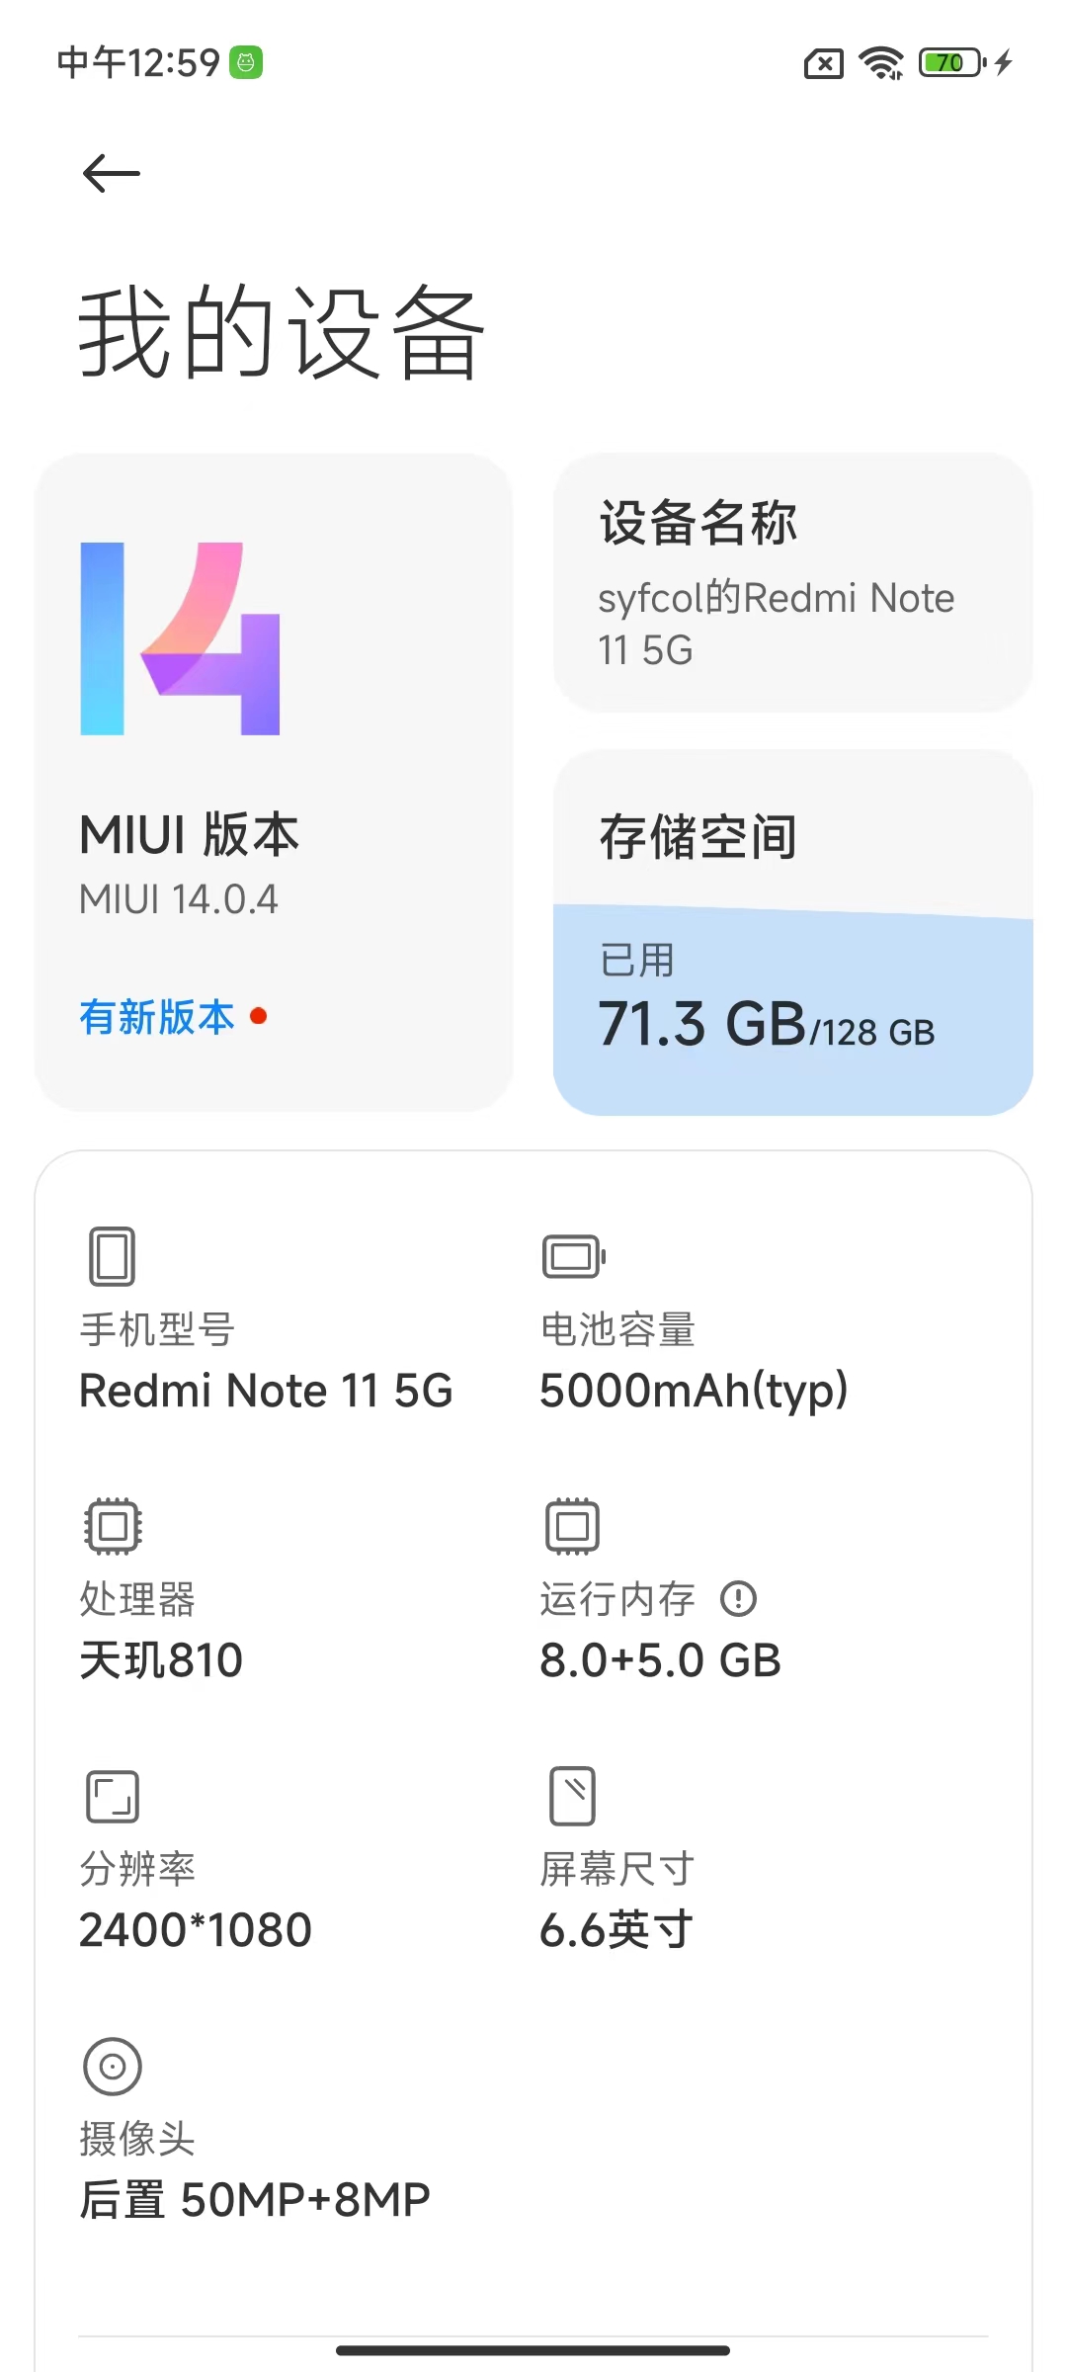This screenshot has height=2372, width=1067.
Task: Tap the phone model icon
Action: pos(112,1256)
